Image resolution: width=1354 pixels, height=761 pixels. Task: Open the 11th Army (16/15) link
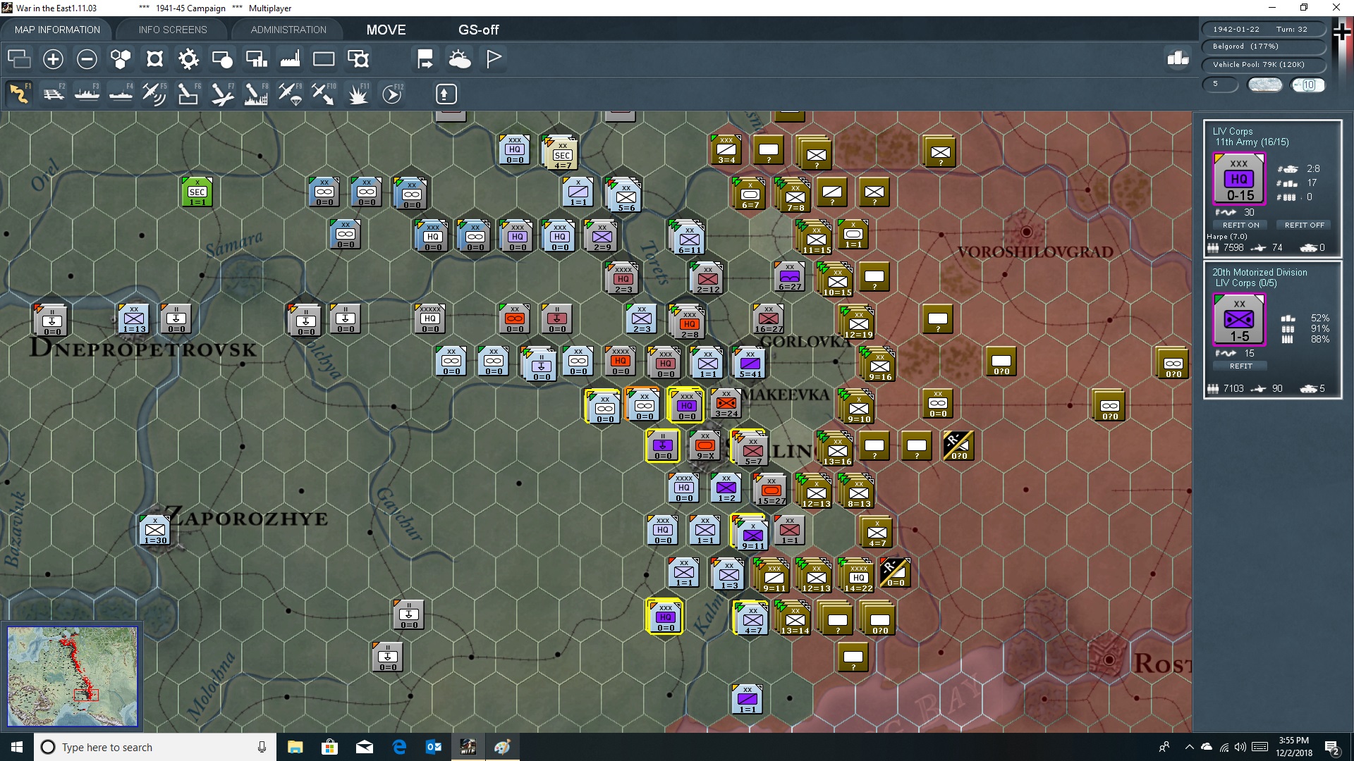(1252, 142)
